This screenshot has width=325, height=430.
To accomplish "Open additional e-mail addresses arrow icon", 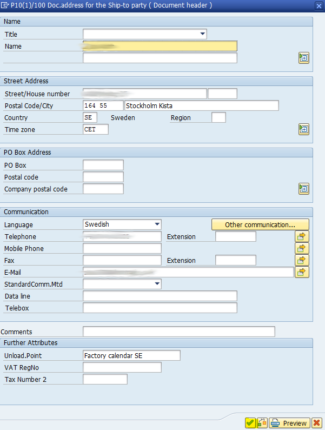I will pos(302,272).
